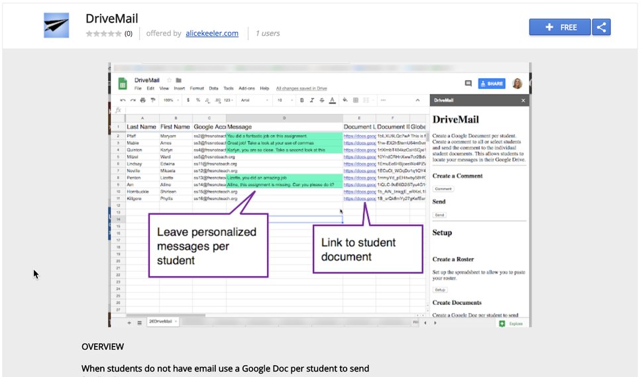The width and height of the screenshot is (642, 377).
Task: Open the all sheets list icon
Action: 139,323
